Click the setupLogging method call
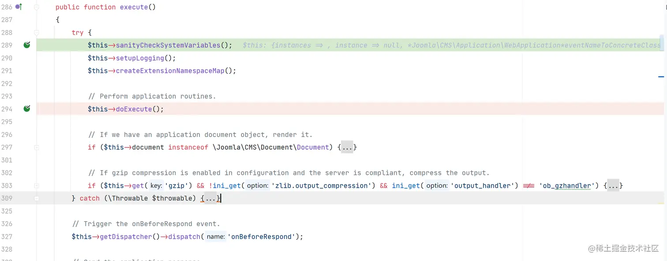Viewport: 667px width, 261px height. tap(140, 58)
